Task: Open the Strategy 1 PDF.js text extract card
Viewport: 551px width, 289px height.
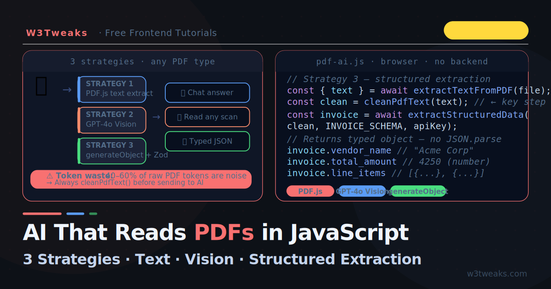Action: coord(112,89)
